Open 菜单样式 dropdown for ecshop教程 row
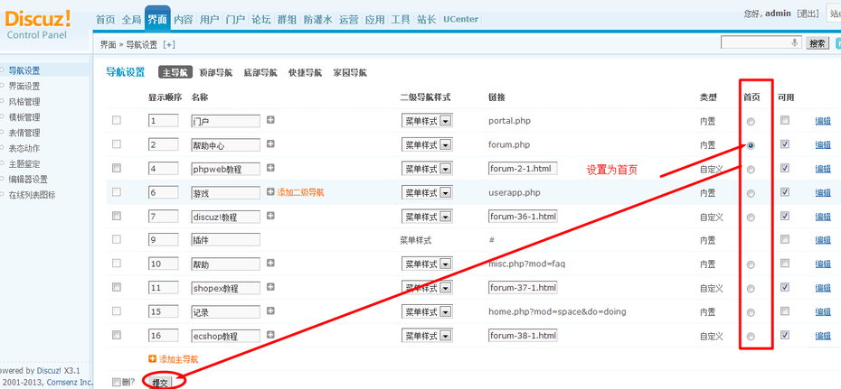Screen dimensions: 841x389 427,335
